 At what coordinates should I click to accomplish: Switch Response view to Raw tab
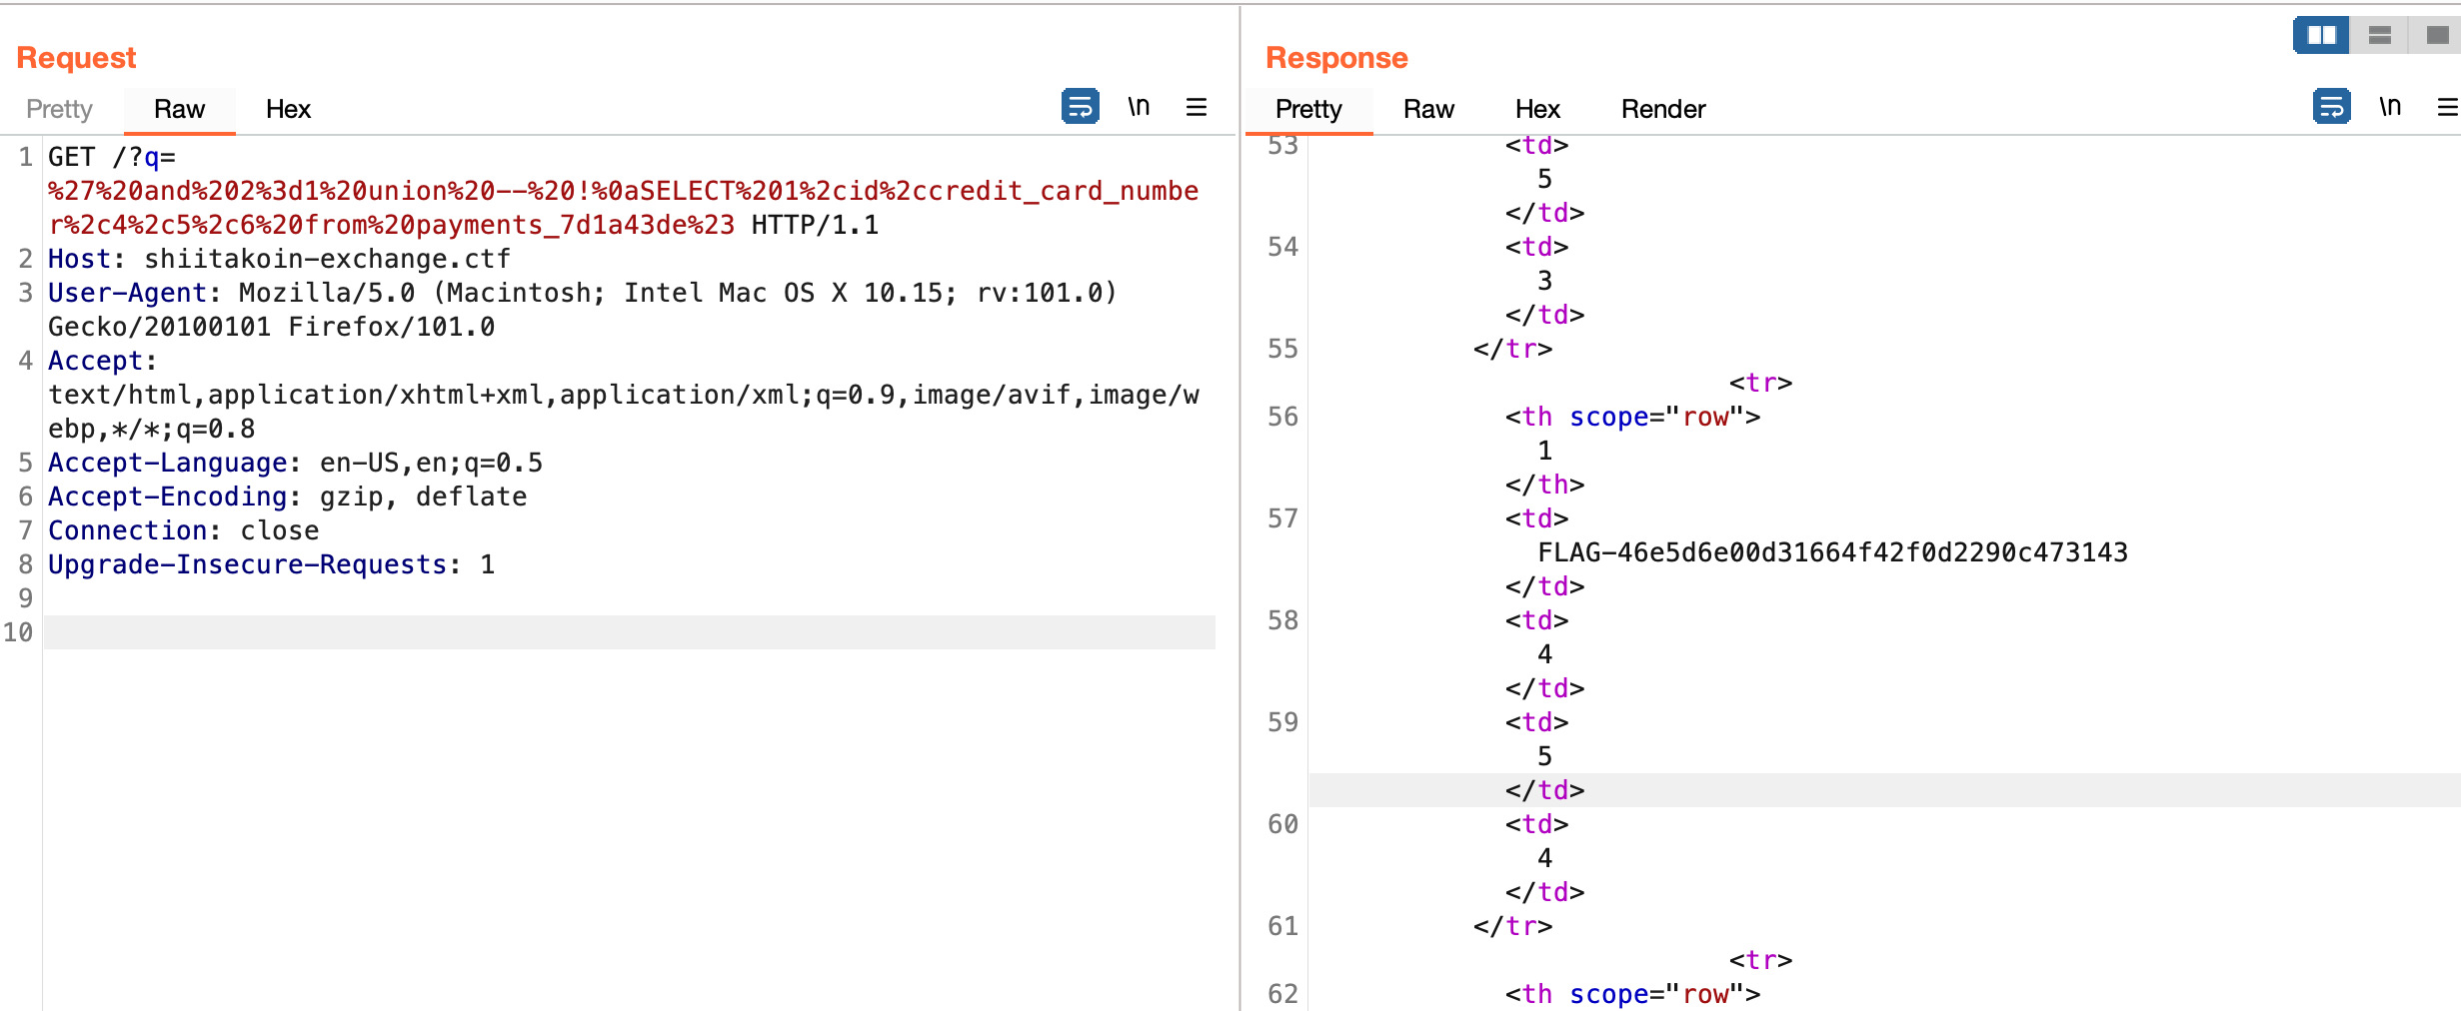[x=1428, y=109]
